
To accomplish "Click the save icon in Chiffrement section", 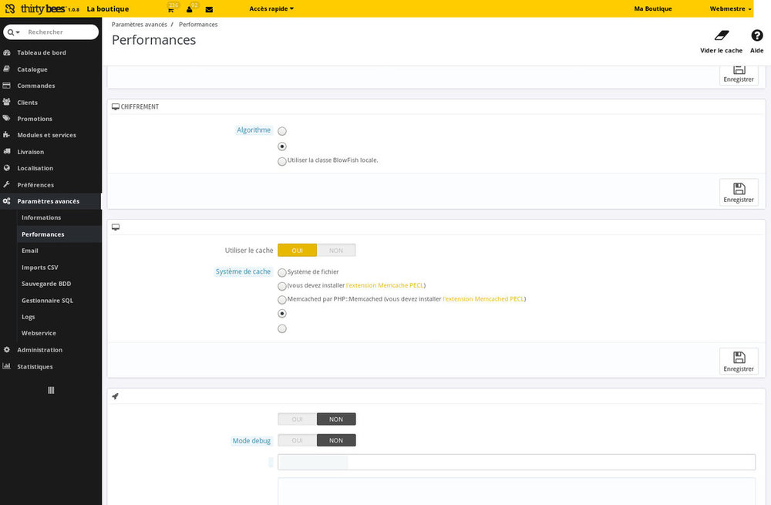I will [739, 189].
